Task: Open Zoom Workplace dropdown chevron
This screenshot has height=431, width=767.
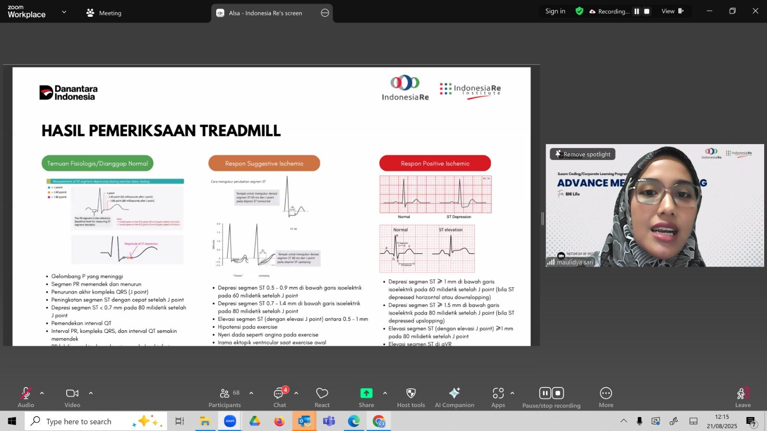Action: click(64, 12)
